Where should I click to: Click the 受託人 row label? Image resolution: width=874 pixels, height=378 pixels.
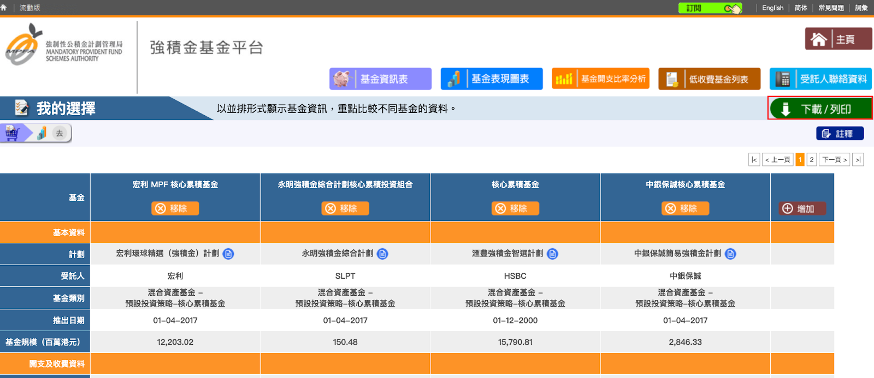pos(73,276)
